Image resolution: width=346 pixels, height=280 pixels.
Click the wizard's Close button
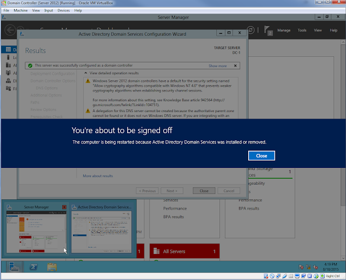click(x=204, y=191)
